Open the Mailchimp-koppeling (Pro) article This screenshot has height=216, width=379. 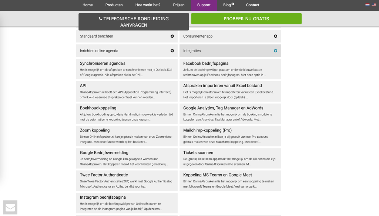point(207,130)
